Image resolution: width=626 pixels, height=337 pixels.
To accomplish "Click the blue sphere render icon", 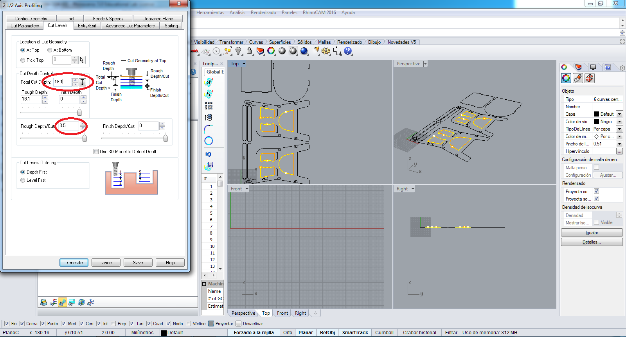I will (x=304, y=51).
